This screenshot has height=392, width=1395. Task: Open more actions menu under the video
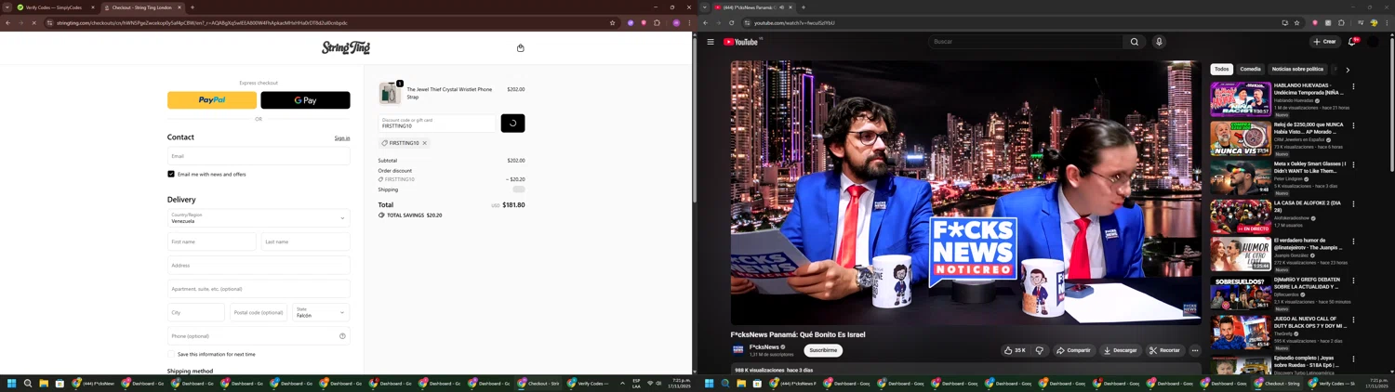click(1195, 350)
